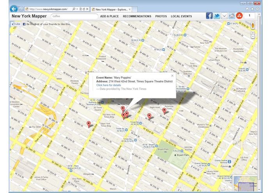
Task: Select the red marker near W 39th St and 8th Ave
Action: click(x=89, y=125)
